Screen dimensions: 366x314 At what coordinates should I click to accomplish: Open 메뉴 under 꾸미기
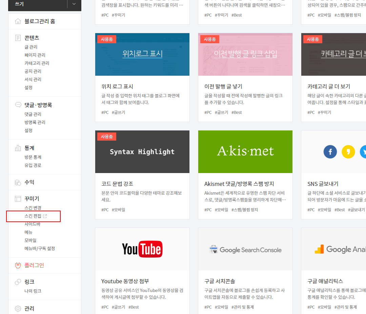[x=28, y=232]
